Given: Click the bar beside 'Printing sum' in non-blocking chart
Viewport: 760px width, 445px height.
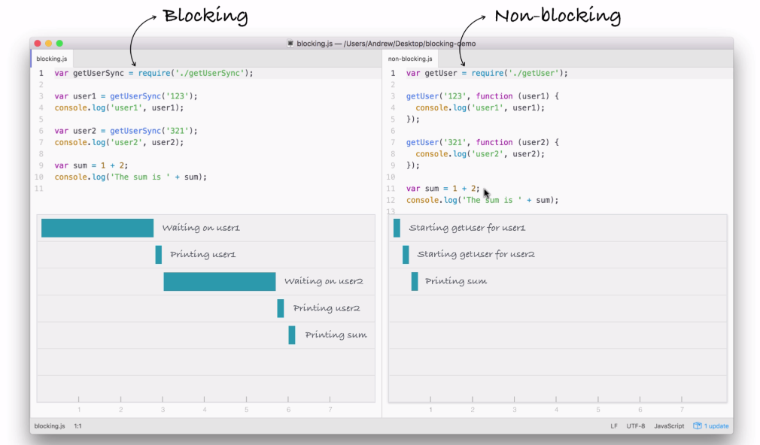Looking at the screenshot, I should (x=415, y=282).
